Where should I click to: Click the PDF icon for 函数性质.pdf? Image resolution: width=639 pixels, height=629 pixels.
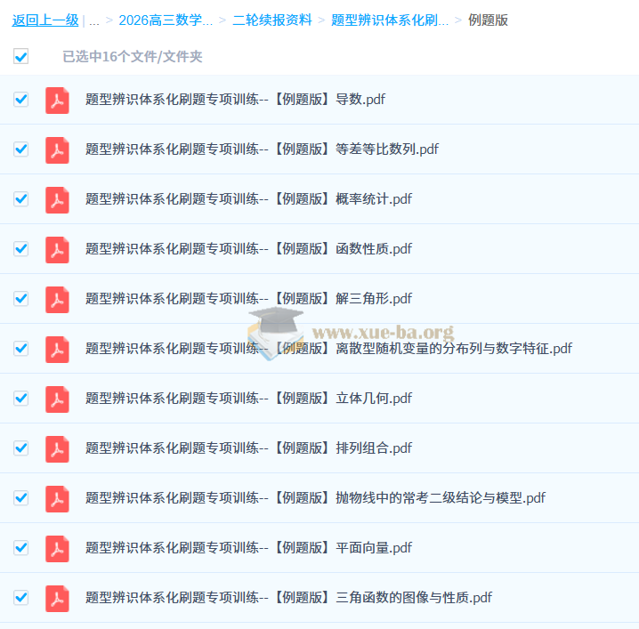coord(57,249)
